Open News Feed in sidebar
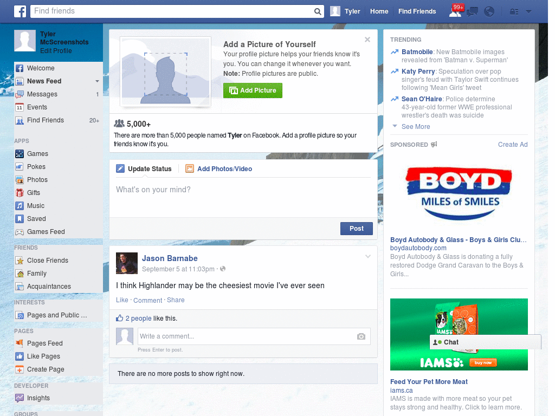The height and width of the screenshot is (416, 555). click(x=44, y=81)
